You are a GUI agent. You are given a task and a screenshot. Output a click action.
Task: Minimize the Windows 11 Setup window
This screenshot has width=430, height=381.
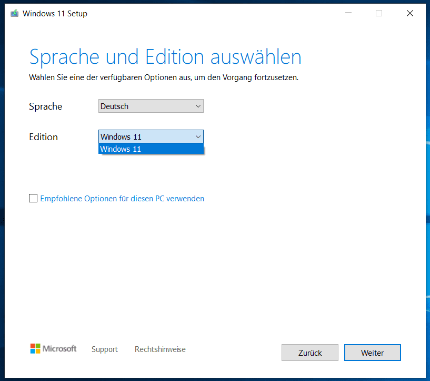coord(348,13)
